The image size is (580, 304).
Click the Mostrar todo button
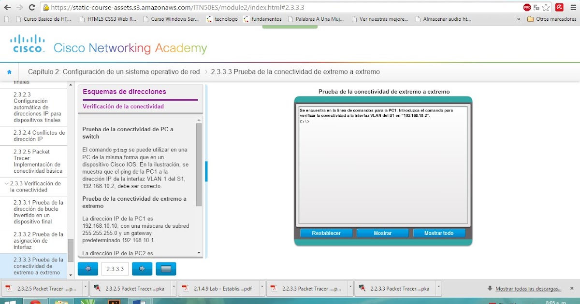(439, 233)
